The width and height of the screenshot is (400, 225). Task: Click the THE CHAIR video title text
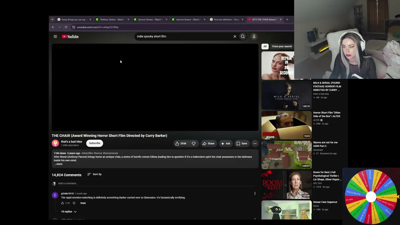tap(109, 136)
